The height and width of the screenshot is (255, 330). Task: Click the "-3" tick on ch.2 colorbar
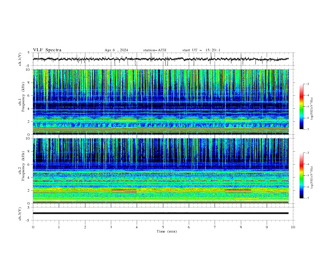coord(307,153)
